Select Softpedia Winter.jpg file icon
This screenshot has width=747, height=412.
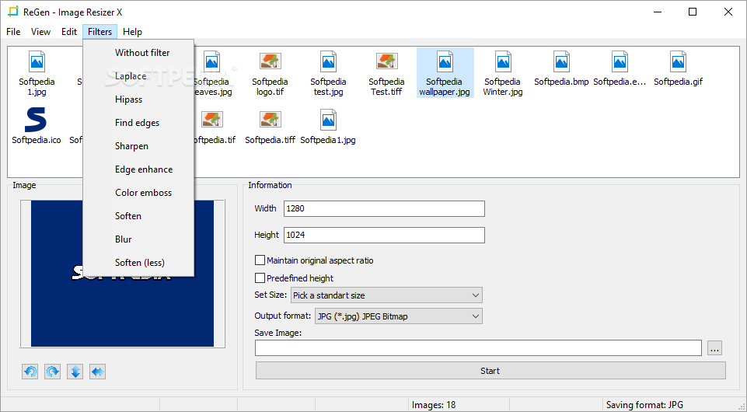point(503,62)
